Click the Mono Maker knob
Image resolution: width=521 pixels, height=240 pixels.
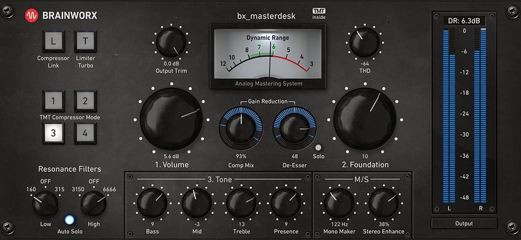pyautogui.click(x=339, y=203)
